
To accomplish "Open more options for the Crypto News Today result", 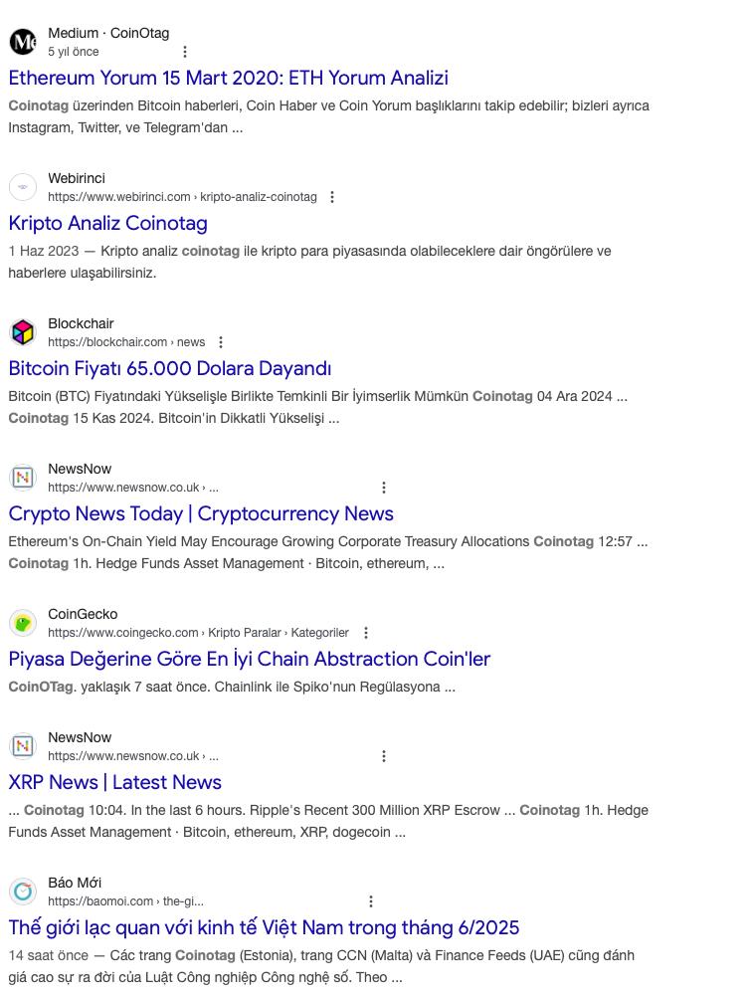I will (x=384, y=488).
